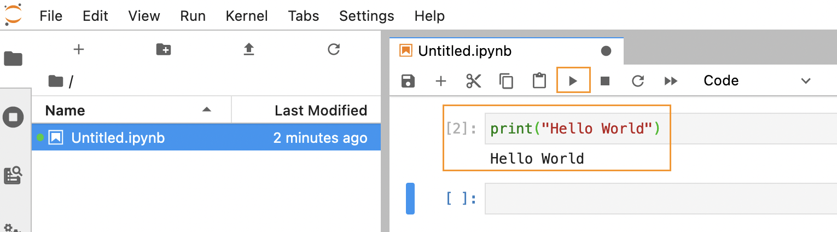Screen dimensions: 837x232
Task: Paste cells using the clipboard icon
Action: [x=539, y=80]
